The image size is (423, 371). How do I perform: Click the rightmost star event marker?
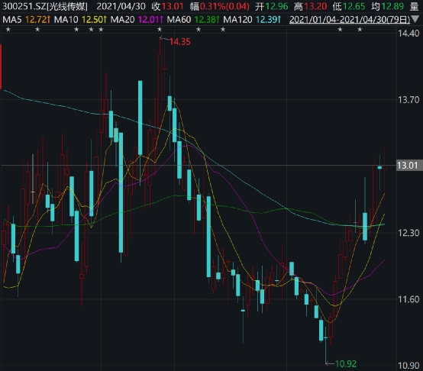tap(360, 29)
